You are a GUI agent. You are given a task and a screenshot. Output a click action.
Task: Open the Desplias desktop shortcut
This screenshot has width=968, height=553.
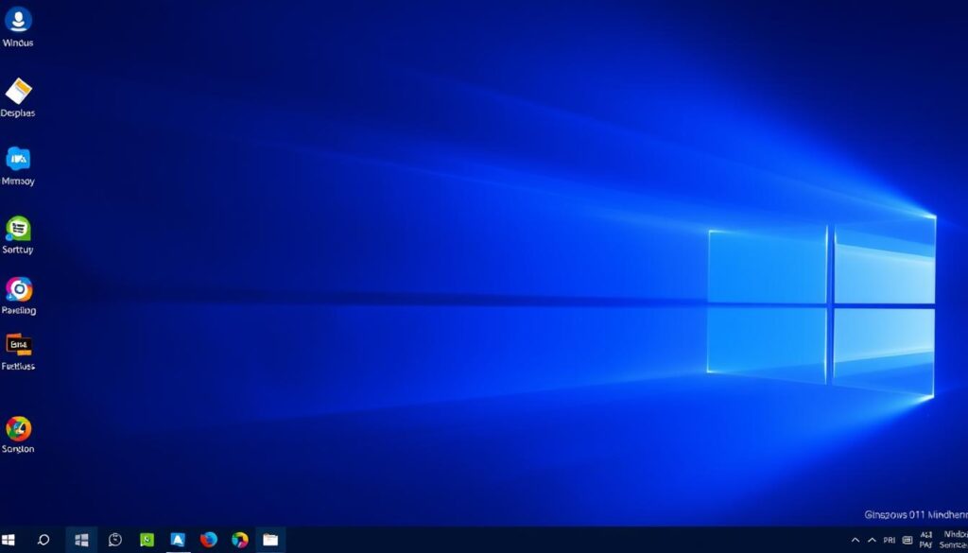(18, 97)
